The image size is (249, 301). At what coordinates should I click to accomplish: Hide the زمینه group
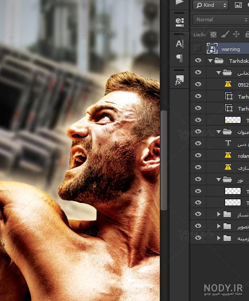click(198, 238)
